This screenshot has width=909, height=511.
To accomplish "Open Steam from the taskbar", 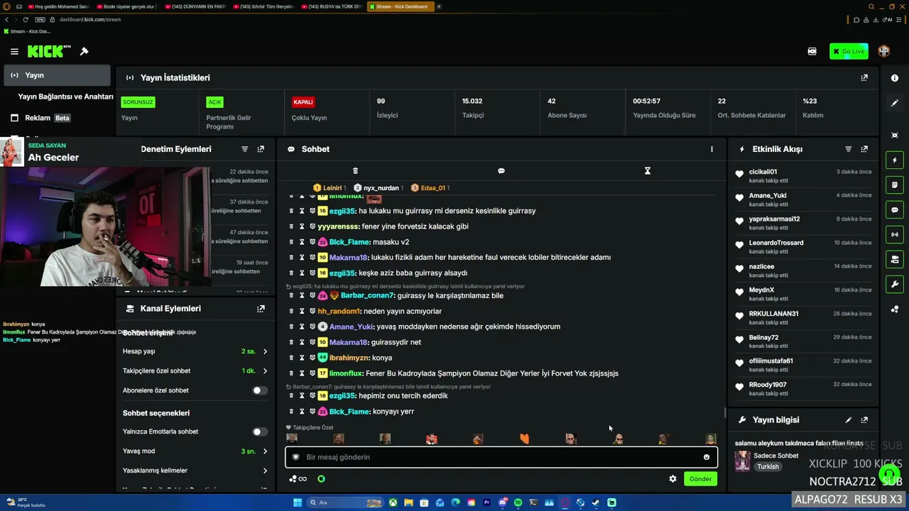I will [x=596, y=502].
